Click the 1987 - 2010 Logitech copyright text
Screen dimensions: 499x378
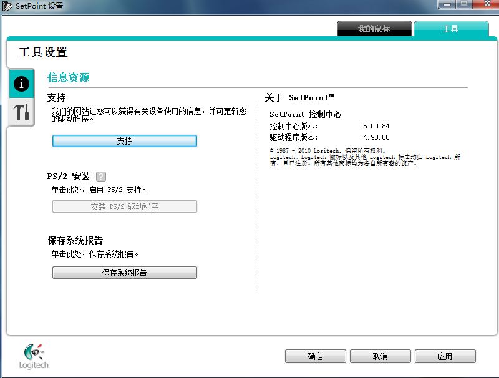click(x=327, y=150)
